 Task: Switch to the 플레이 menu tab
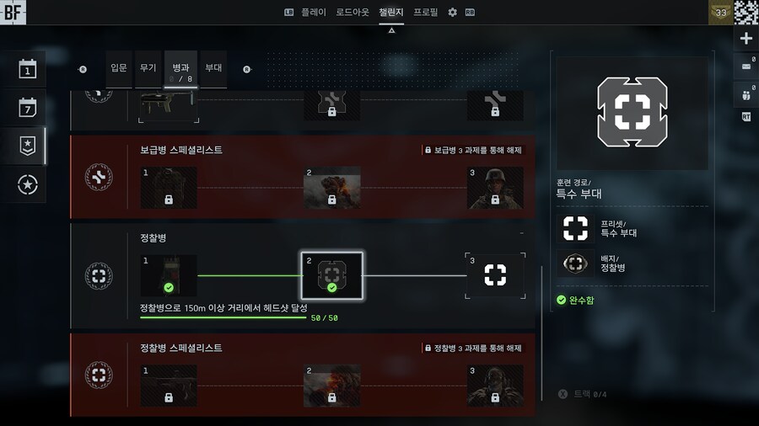tap(314, 12)
